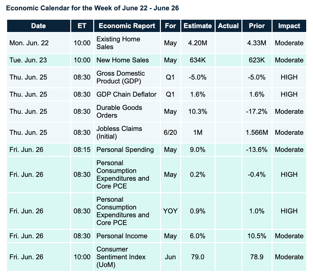Click the Impact column header
The height and width of the screenshot is (278, 313).
pos(289,26)
